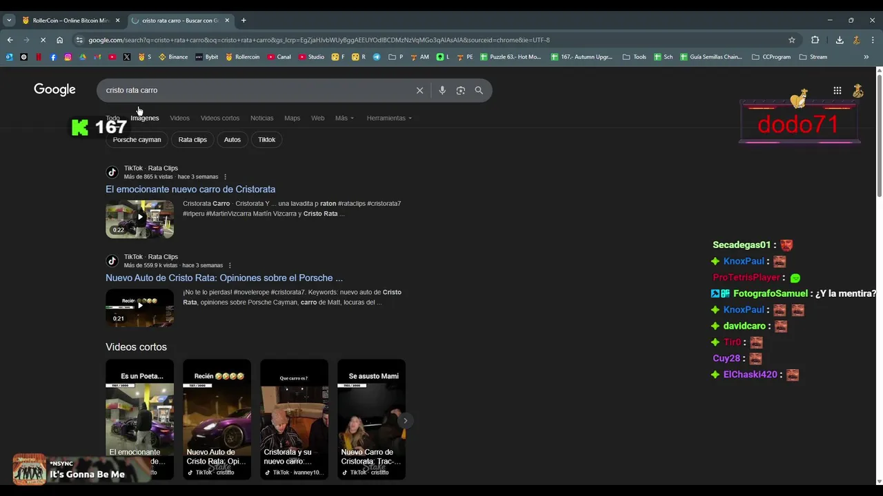The image size is (883, 496).
Task: Switch to the Web search tab
Action: point(318,118)
